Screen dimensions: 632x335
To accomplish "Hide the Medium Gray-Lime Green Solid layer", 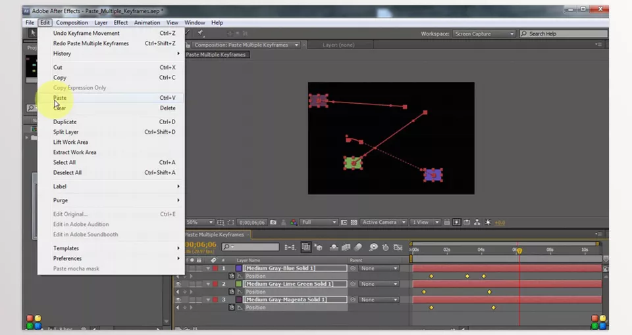I will tap(178, 284).
